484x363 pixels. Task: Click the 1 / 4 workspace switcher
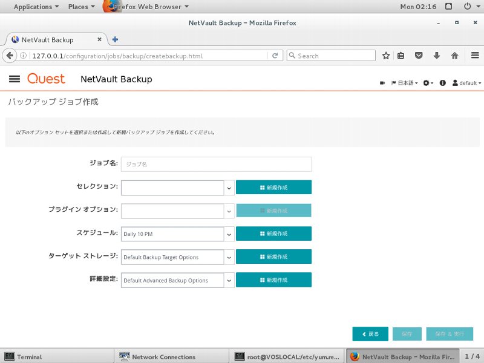(x=473, y=356)
